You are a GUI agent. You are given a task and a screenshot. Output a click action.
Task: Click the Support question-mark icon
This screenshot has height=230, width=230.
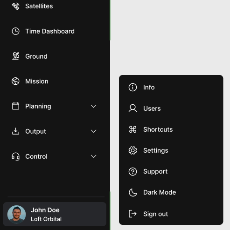point(132,171)
